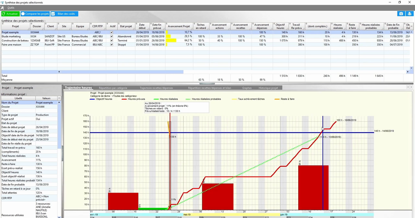The height and width of the screenshot is (218, 415).
Task: Uncheck Actif for Projet exemple row
Action: click(x=112, y=32)
